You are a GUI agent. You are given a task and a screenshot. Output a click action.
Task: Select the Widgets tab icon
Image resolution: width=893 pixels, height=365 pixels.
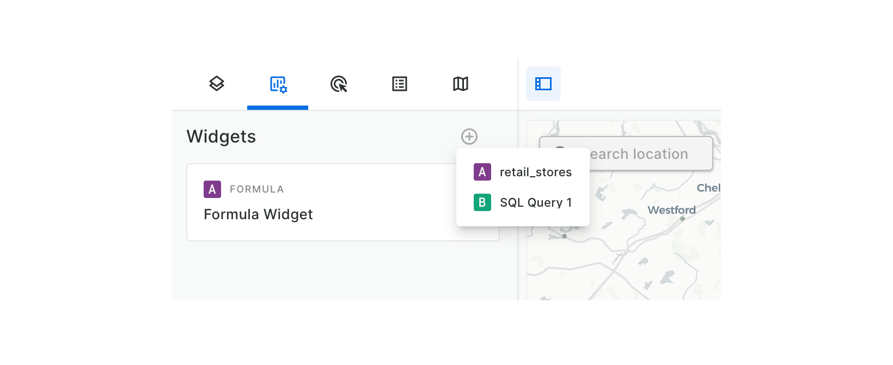(278, 84)
